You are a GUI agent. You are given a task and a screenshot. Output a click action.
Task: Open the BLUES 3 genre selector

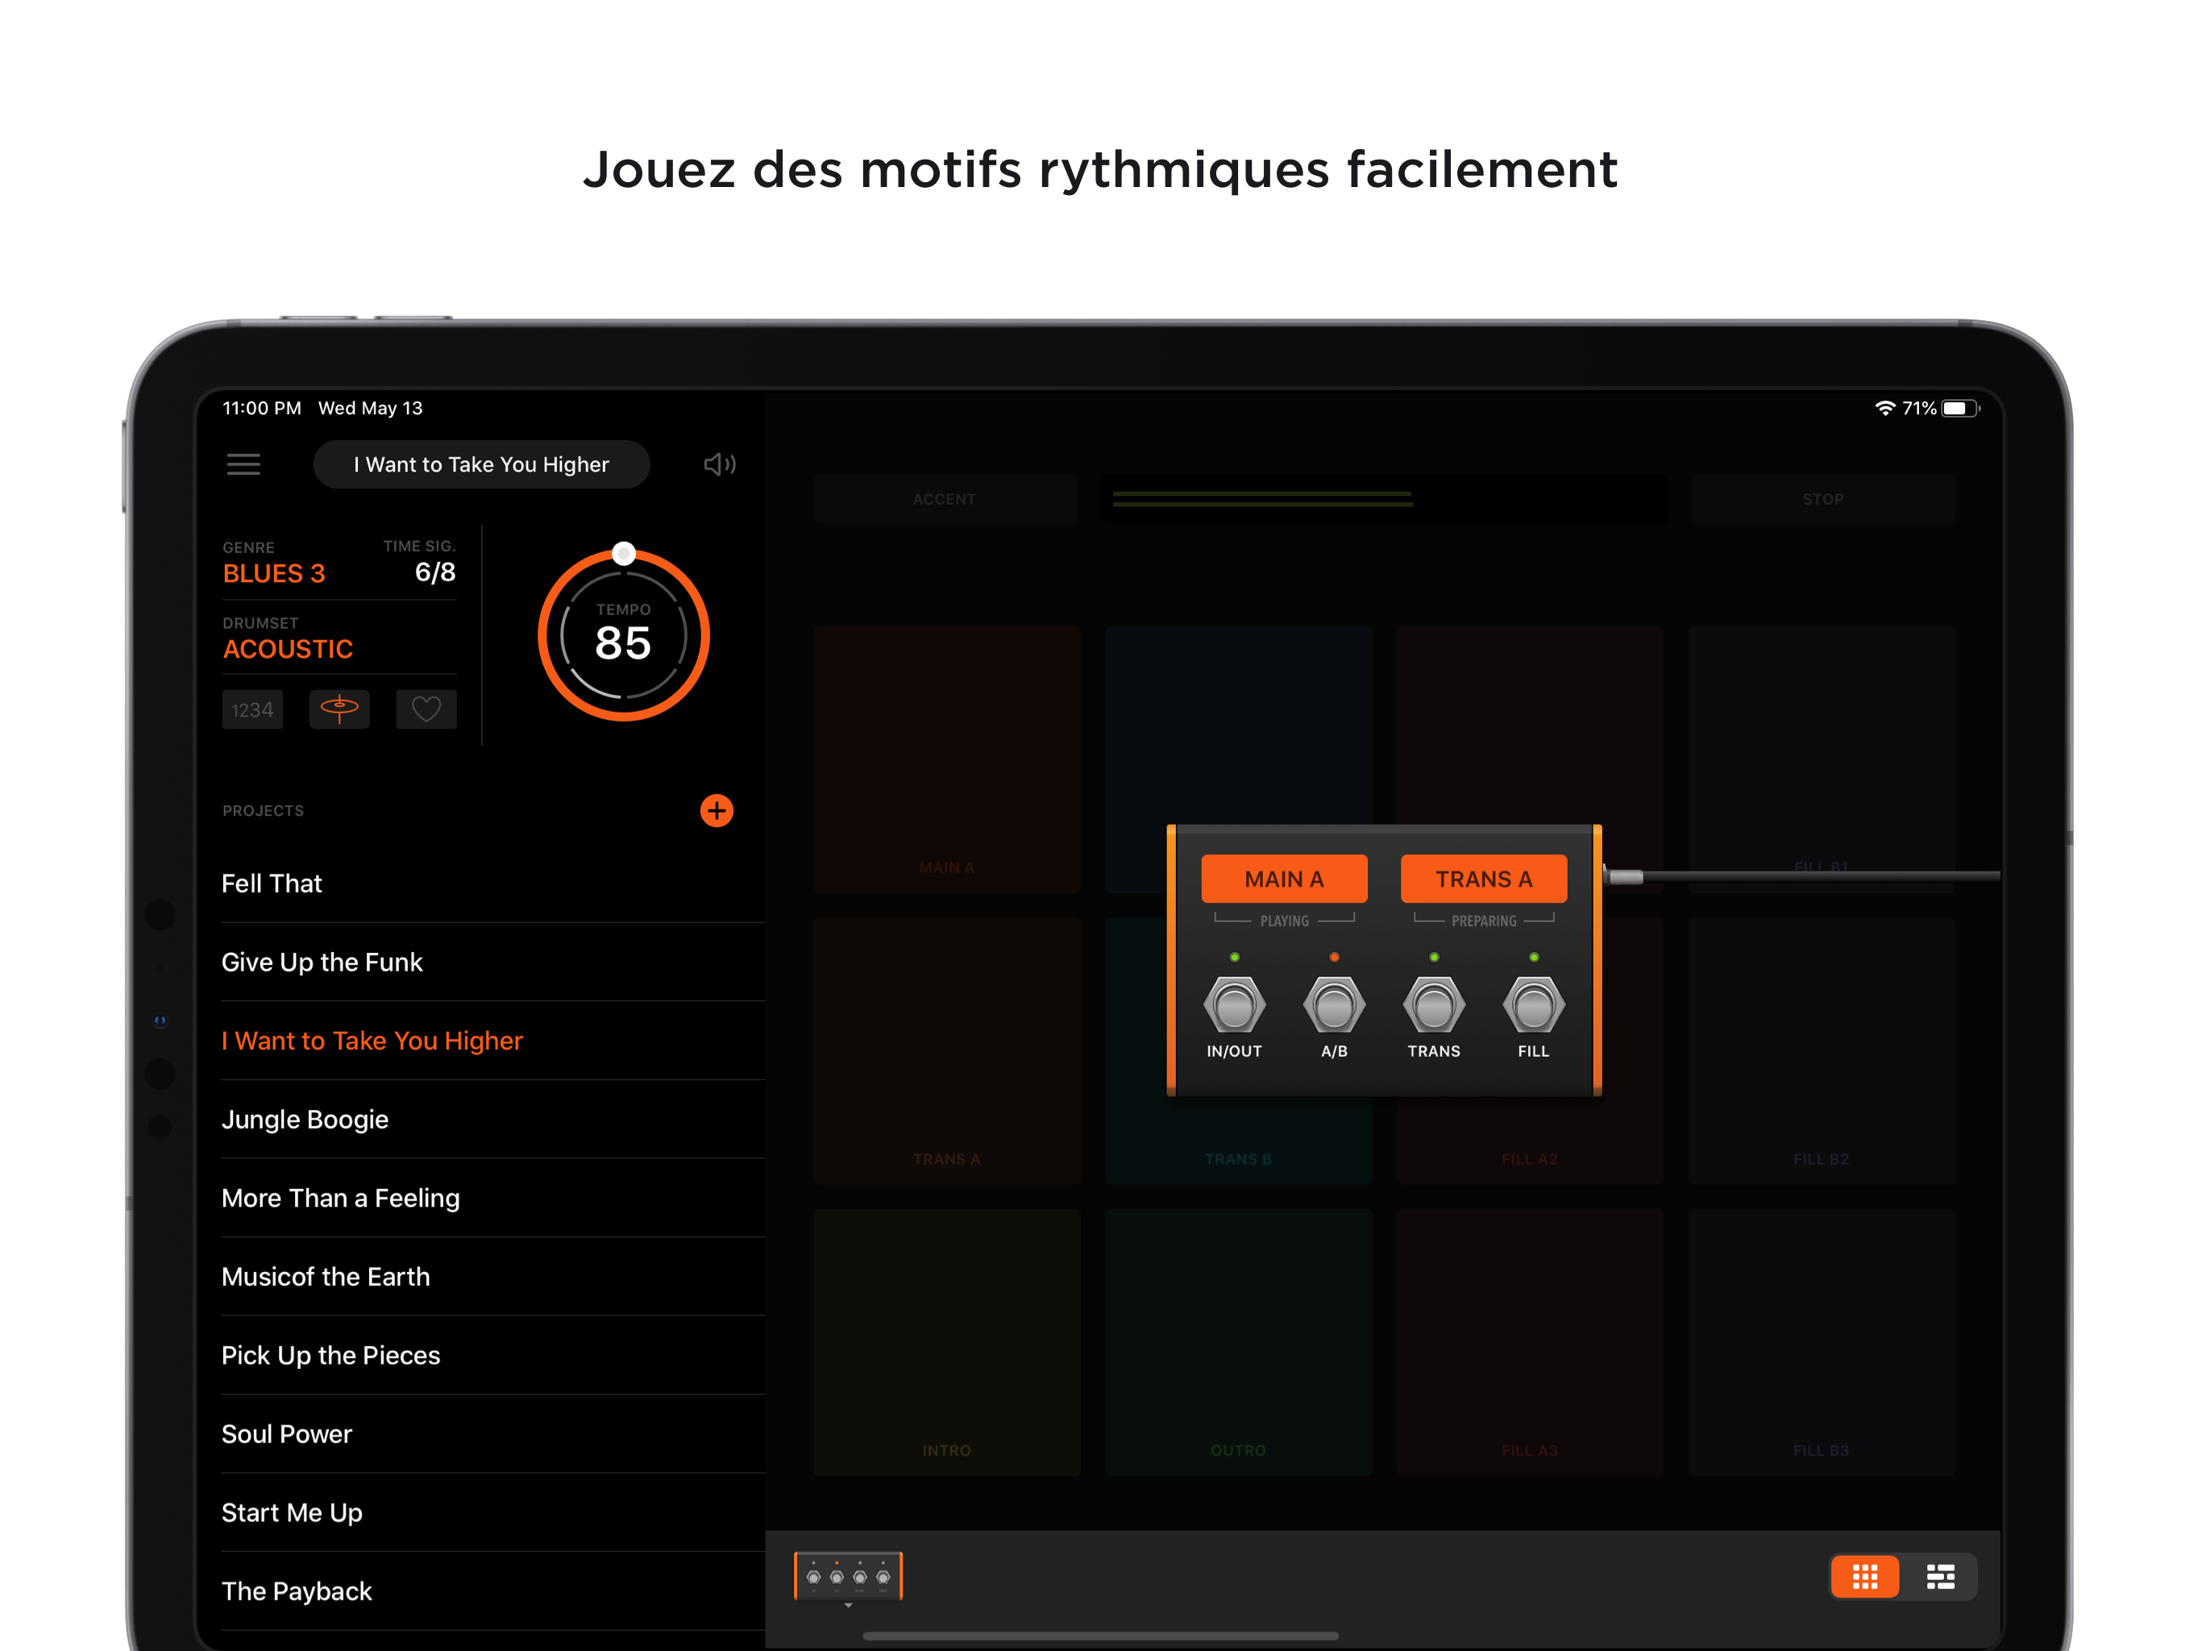274,573
